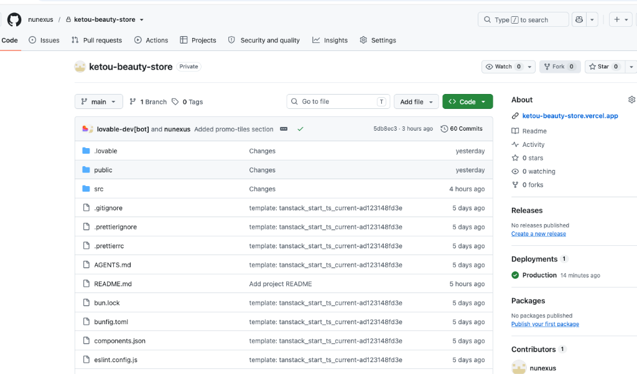Open the Projects tab

[198, 40]
